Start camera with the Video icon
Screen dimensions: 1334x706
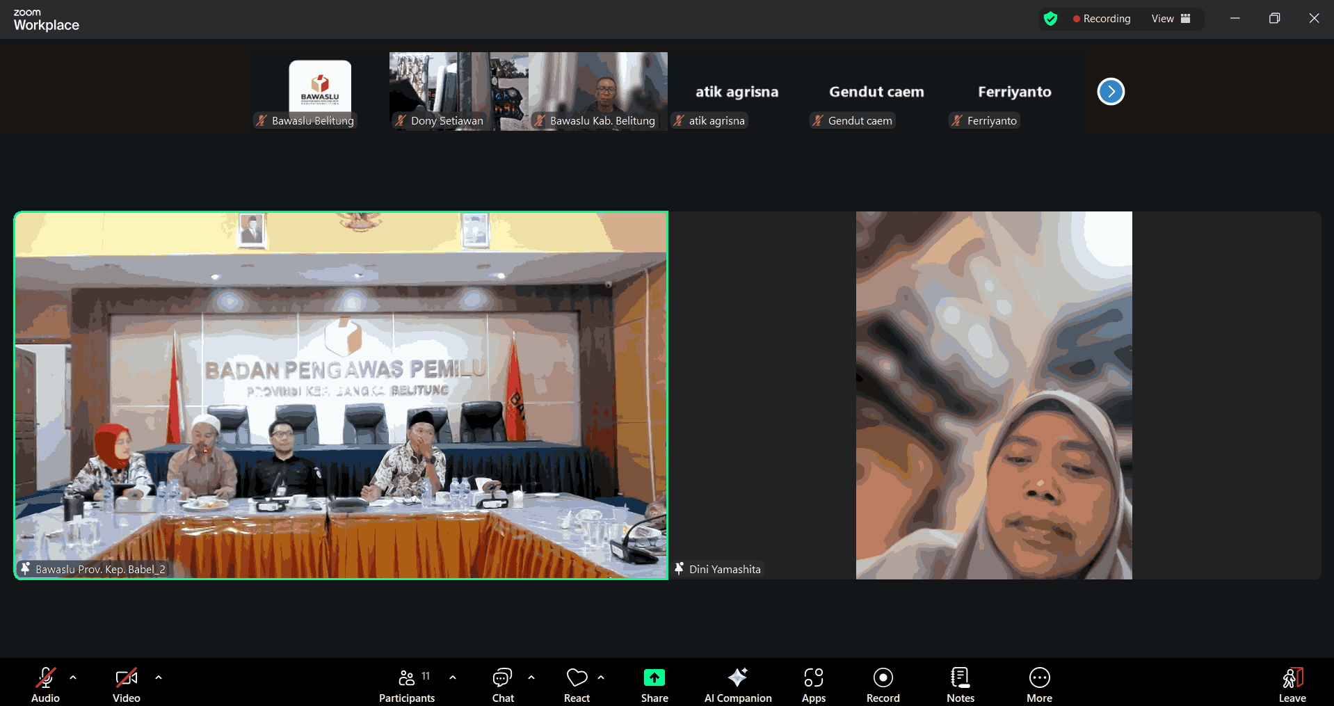[126, 684]
